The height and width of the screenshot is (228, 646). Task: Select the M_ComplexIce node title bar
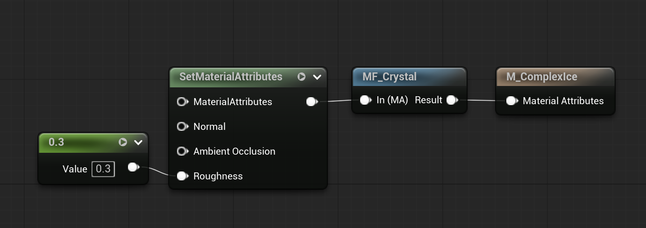click(541, 77)
